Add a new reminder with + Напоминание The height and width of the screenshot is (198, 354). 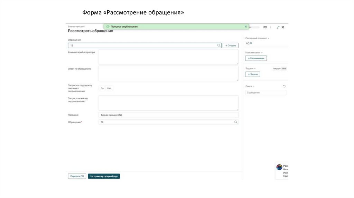256,58
